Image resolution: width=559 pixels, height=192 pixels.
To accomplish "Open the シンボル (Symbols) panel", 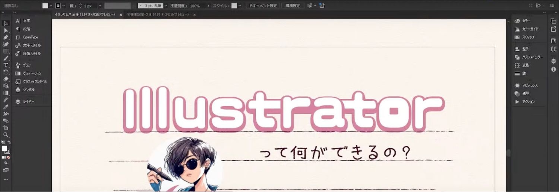I will tap(25, 90).
